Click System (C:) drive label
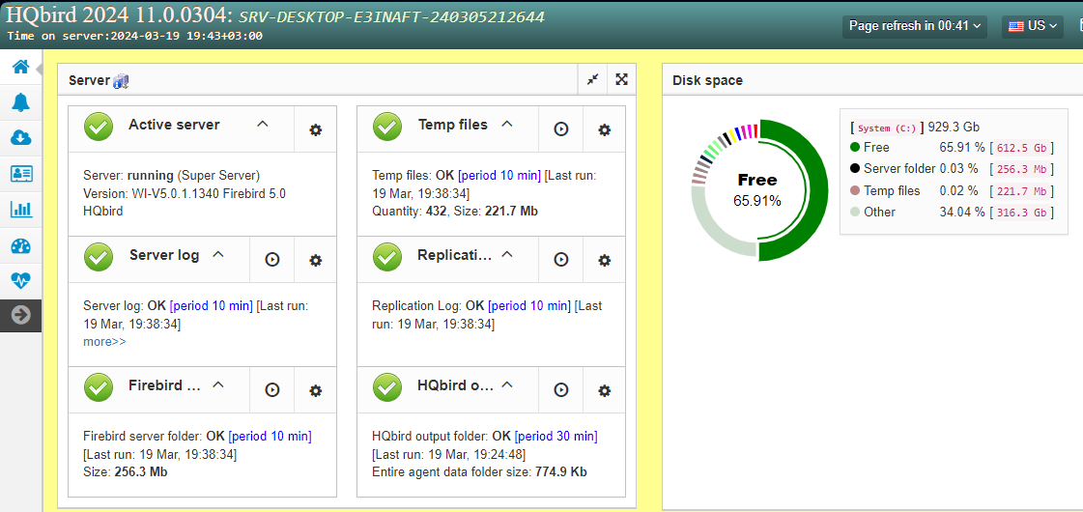The width and height of the screenshot is (1083, 512). point(888,128)
